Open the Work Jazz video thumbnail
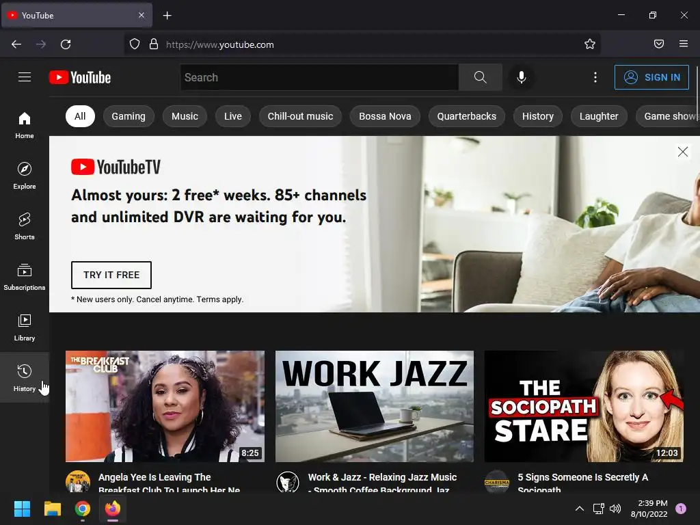The image size is (700, 525). coord(375,406)
